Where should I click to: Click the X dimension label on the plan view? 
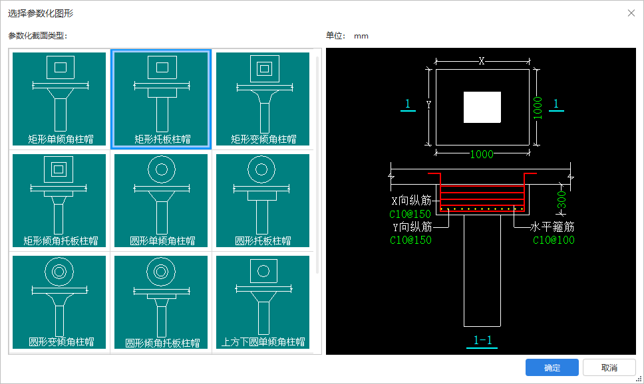click(482, 61)
